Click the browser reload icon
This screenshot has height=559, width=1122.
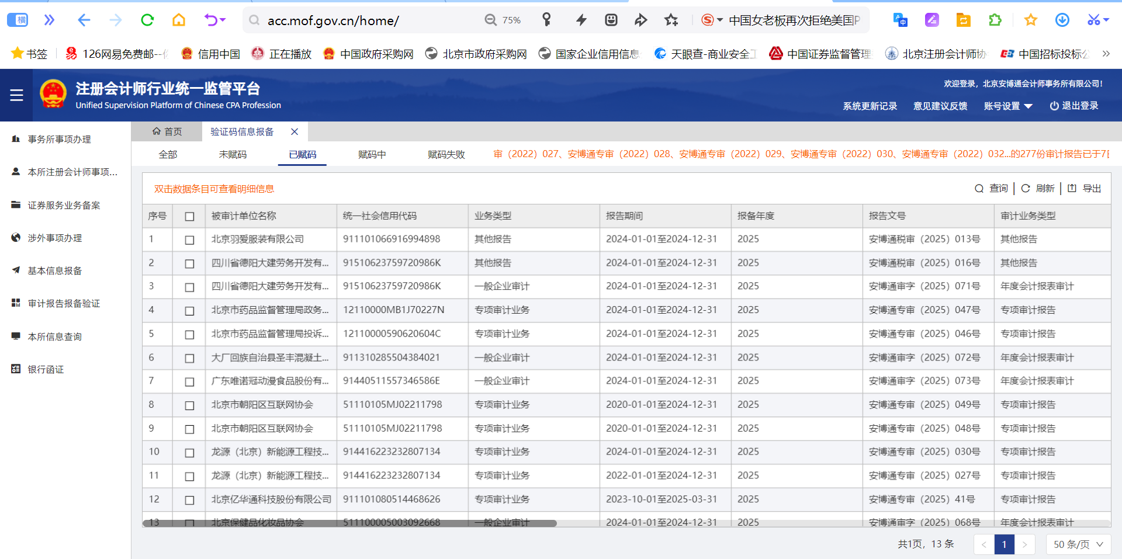(147, 20)
